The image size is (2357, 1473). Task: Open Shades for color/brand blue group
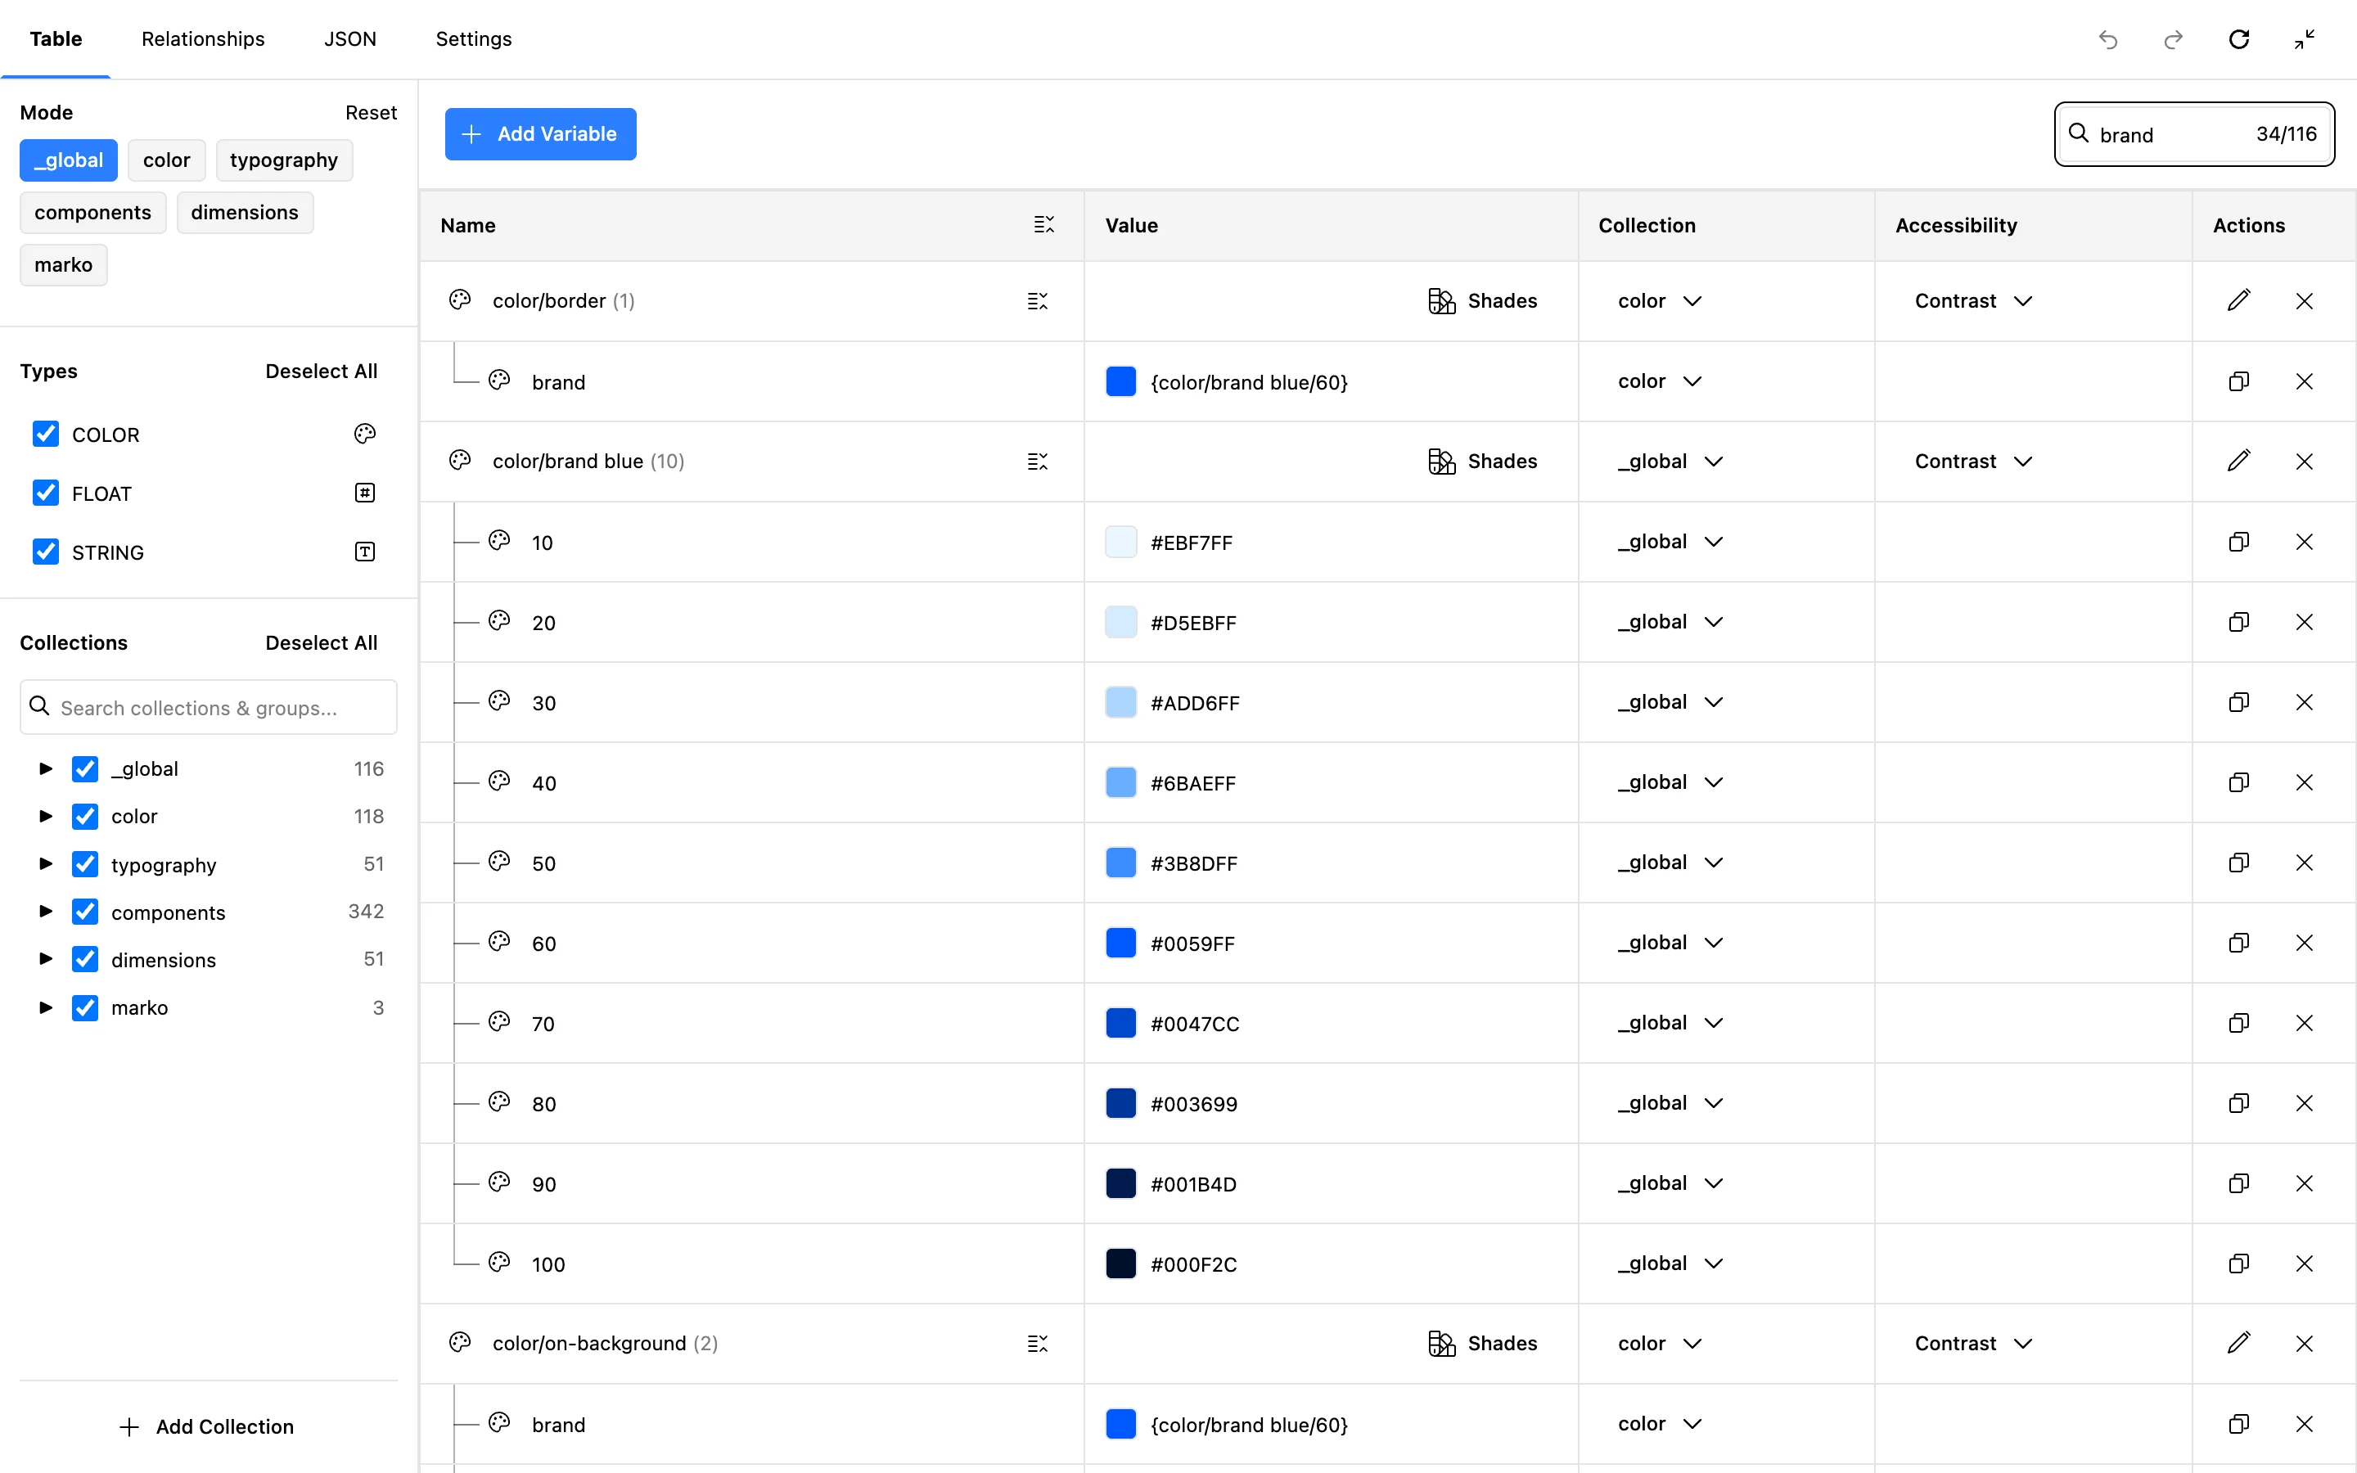click(1482, 461)
